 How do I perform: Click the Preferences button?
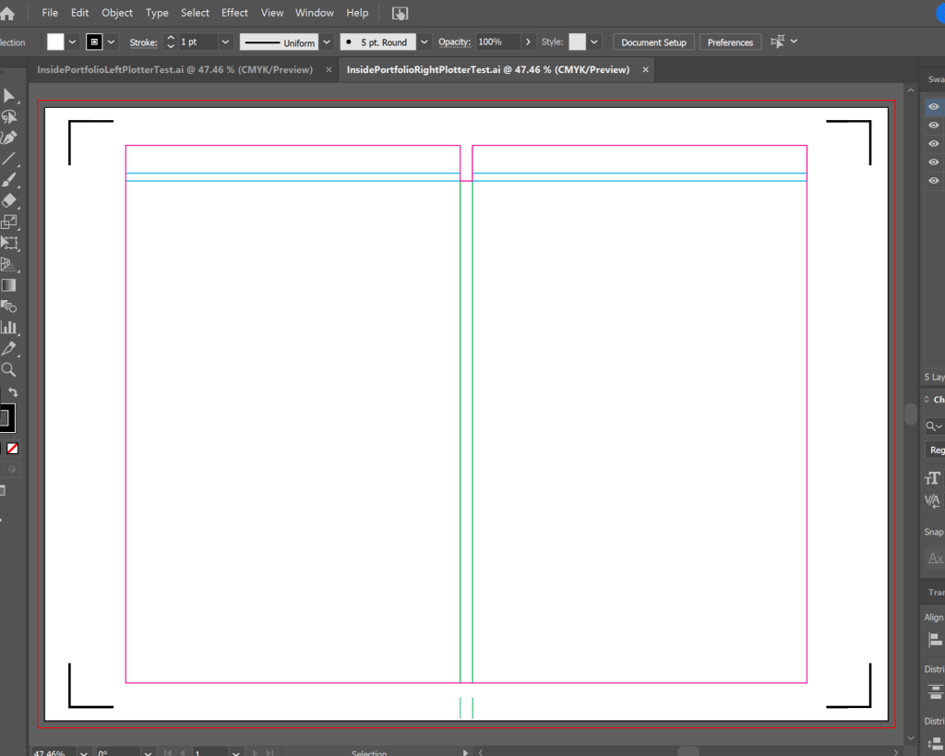point(730,42)
